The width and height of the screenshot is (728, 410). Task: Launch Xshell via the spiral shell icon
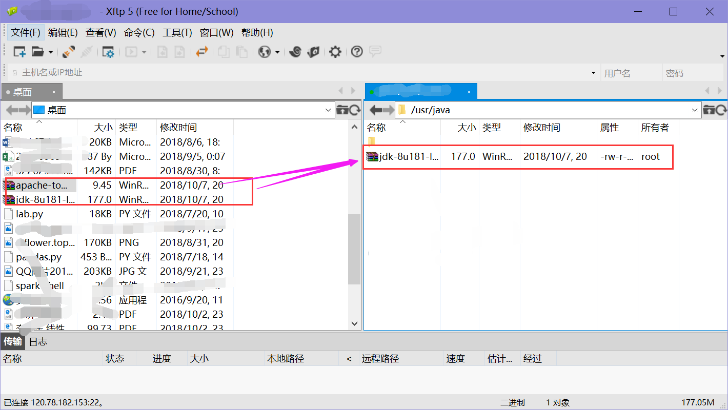tap(295, 52)
